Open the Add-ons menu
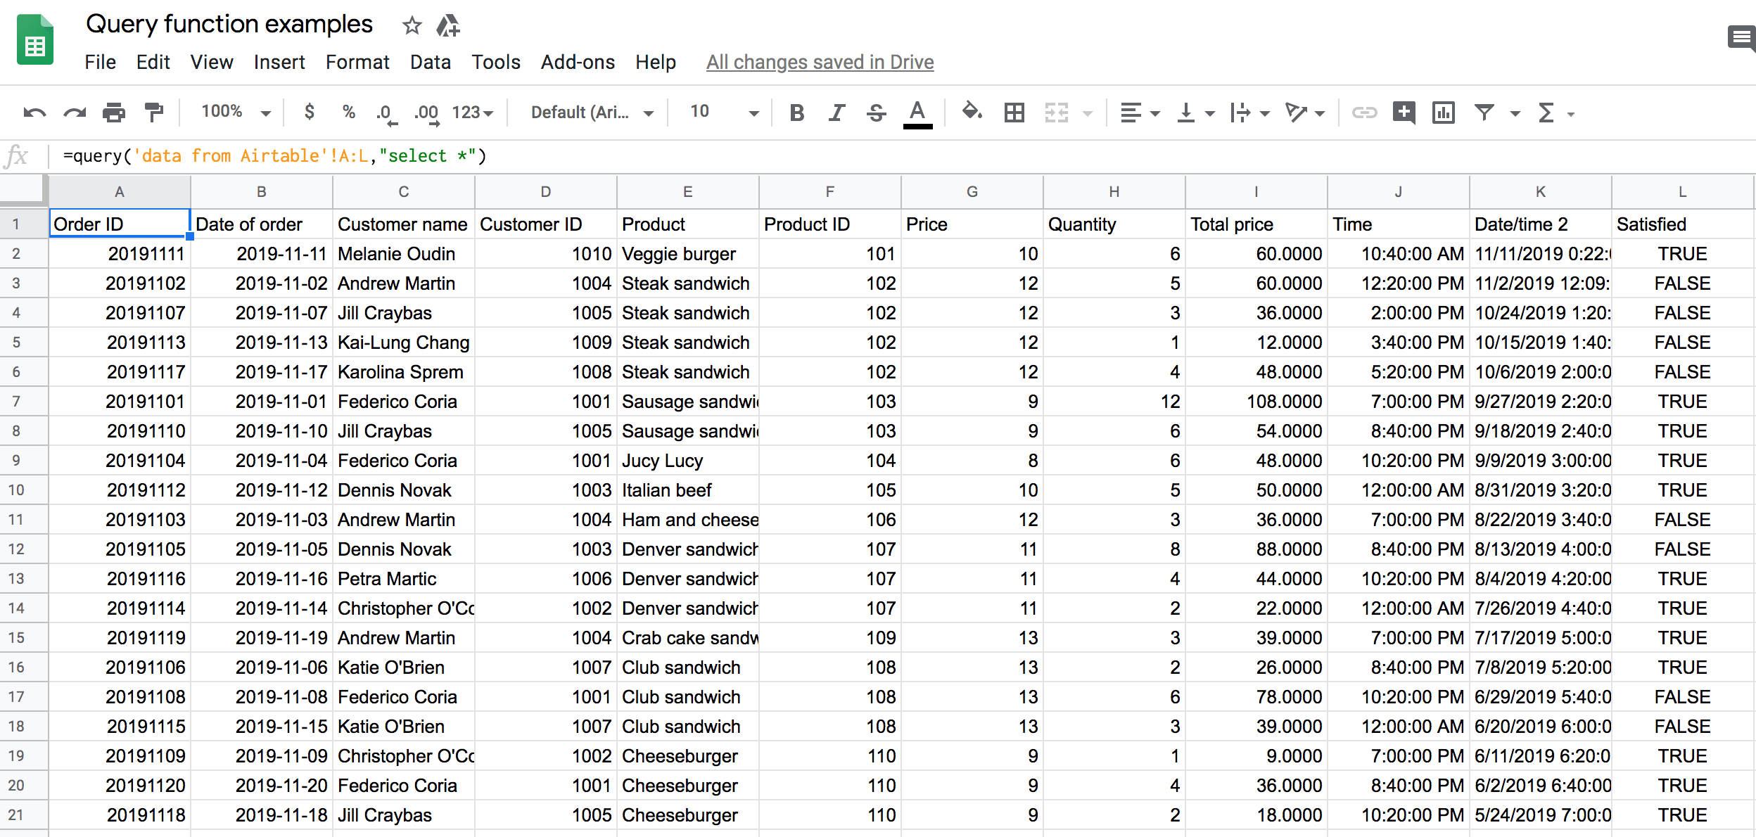The image size is (1756, 837). click(x=577, y=62)
